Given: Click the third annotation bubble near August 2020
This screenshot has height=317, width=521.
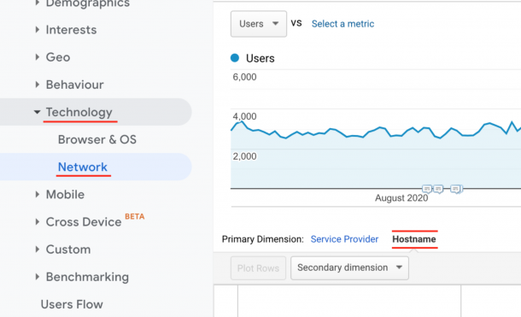Looking at the screenshot, I should coord(456,189).
